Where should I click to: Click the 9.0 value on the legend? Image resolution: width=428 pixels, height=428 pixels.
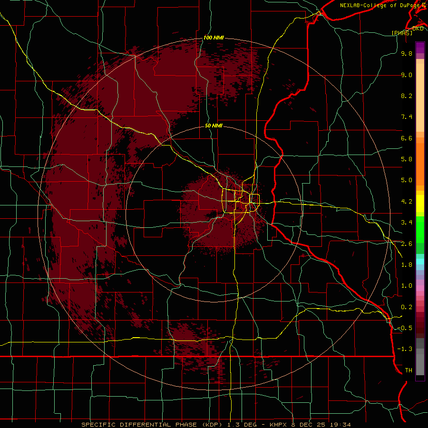point(407,75)
